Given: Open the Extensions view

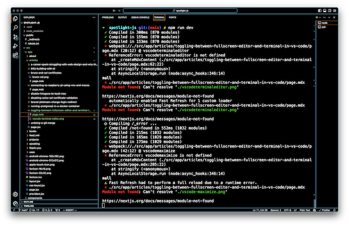Looking at the screenshot, I should coord(15,55).
